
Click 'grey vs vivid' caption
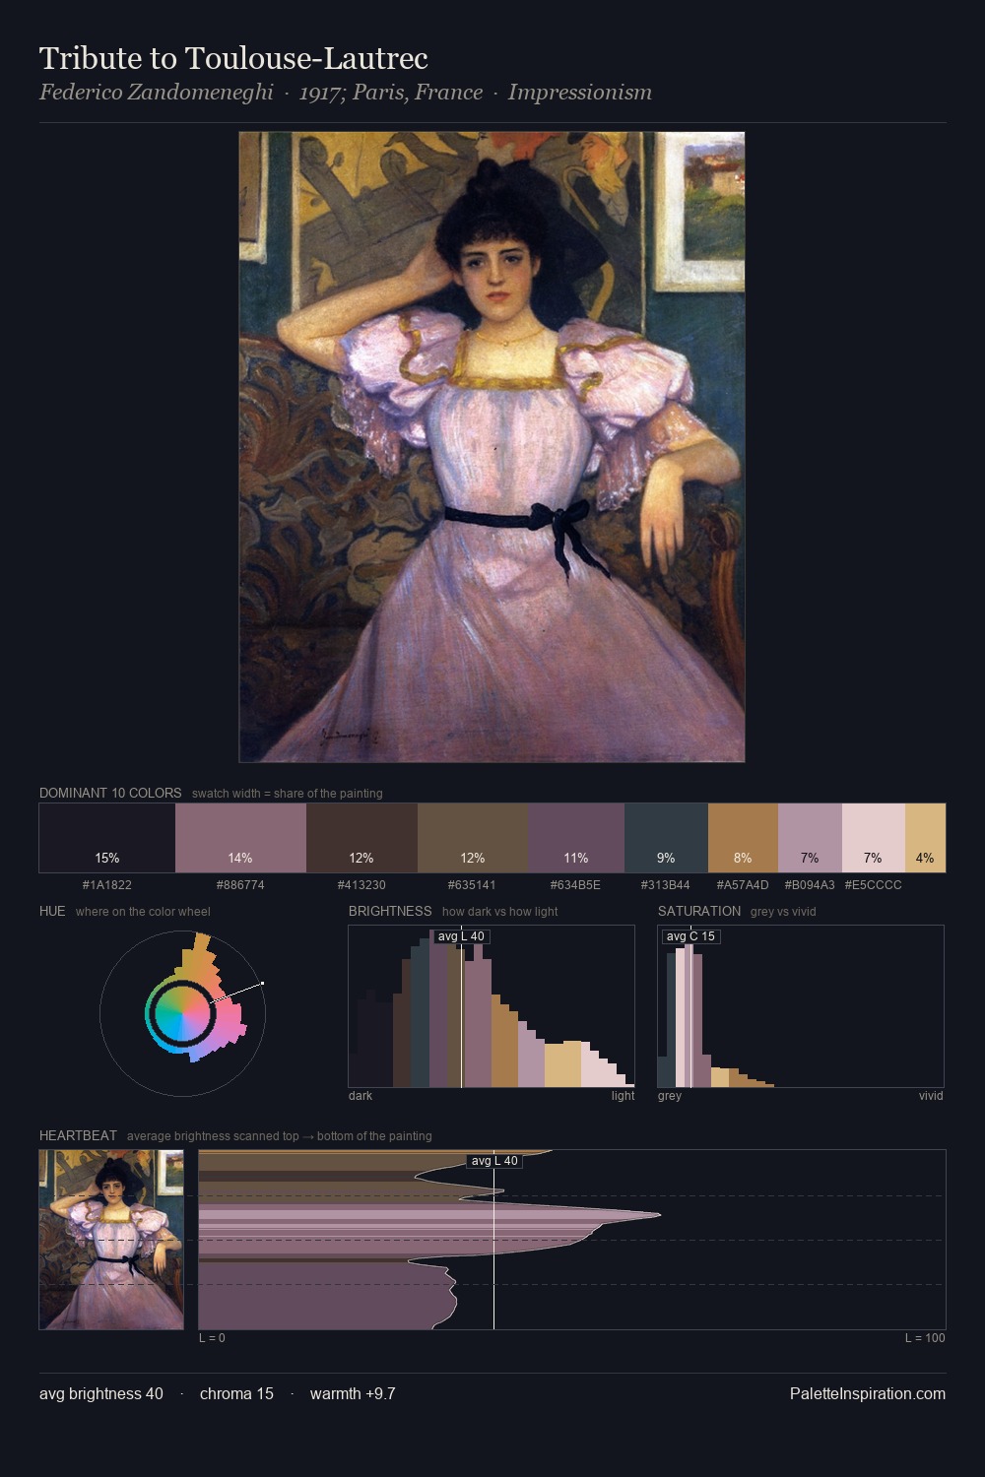click(x=783, y=912)
